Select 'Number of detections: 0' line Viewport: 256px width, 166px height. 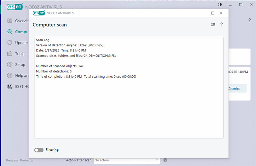[54, 71]
